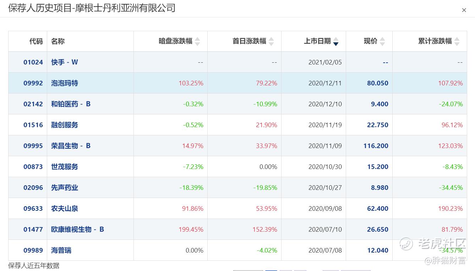The width and height of the screenshot is (475, 271).
Task: Open stock code 01516
Action: pyautogui.click(x=33, y=125)
